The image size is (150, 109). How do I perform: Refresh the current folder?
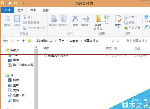click(x=118, y=41)
